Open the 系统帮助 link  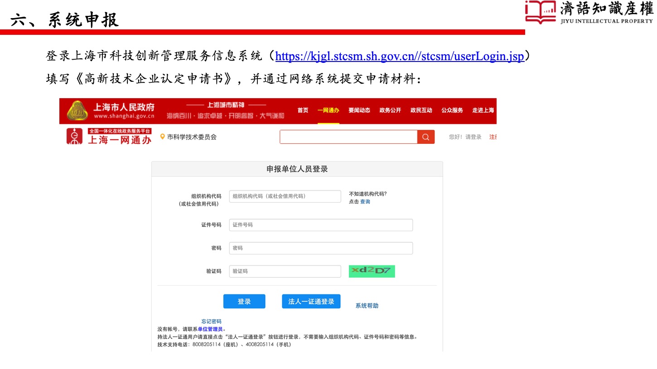coord(367,306)
